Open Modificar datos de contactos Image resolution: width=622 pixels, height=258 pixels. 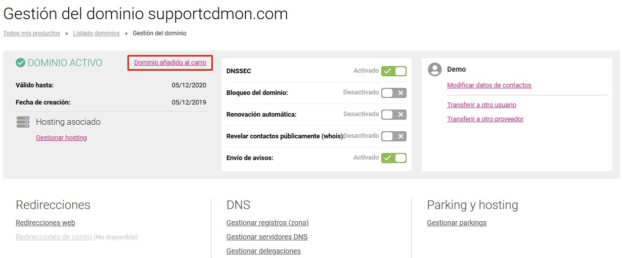pyautogui.click(x=489, y=85)
